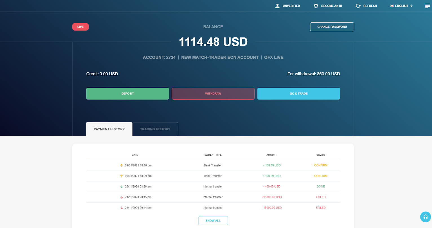Click SHOW ALL to view all payments
Image resolution: width=432 pixels, height=228 pixels.
(213, 220)
